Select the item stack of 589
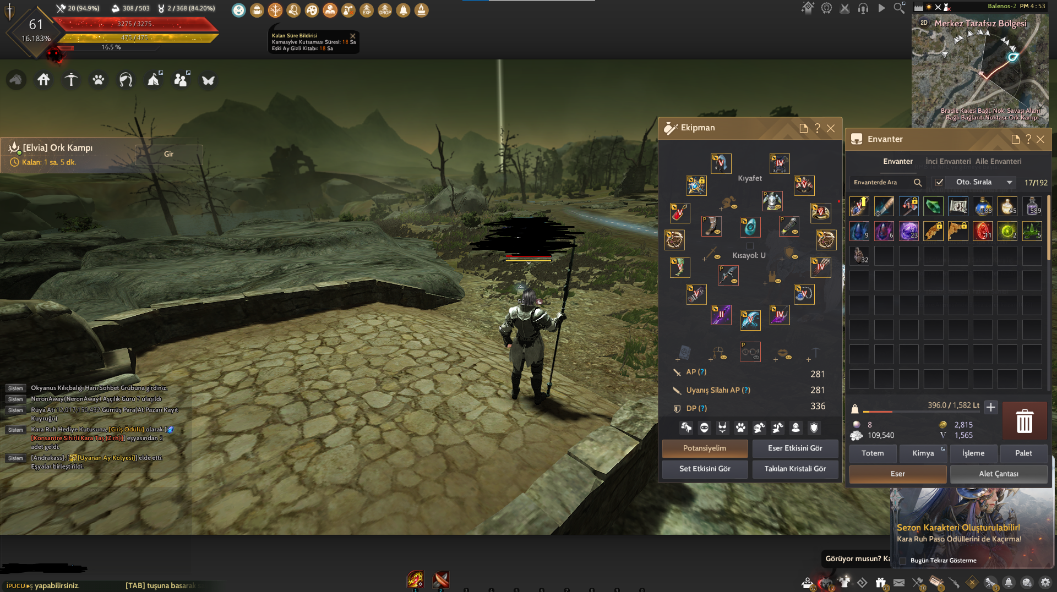The image size is (1057, 592). pos(1032,206)
